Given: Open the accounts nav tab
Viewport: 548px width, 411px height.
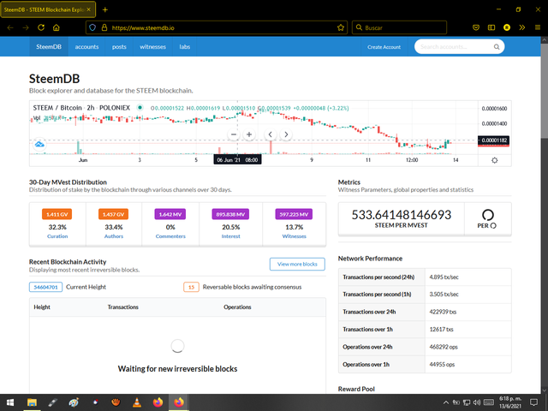Looking at the screenshot, I should 86,47.
